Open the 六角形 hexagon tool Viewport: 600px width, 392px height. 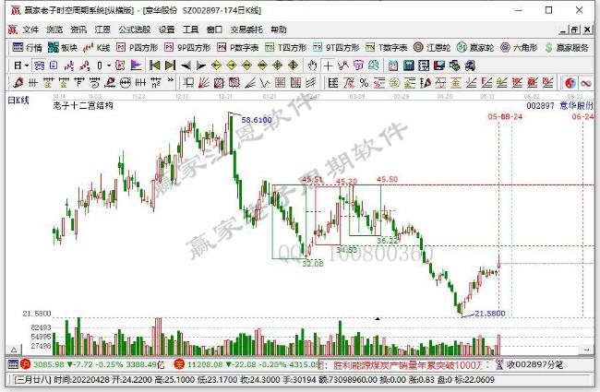click(x=519, y=47)
